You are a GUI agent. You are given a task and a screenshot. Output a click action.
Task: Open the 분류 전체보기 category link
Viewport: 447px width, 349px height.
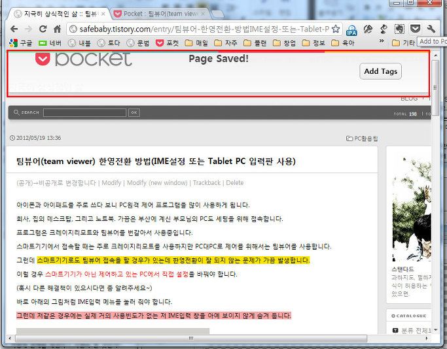[416, 331]
